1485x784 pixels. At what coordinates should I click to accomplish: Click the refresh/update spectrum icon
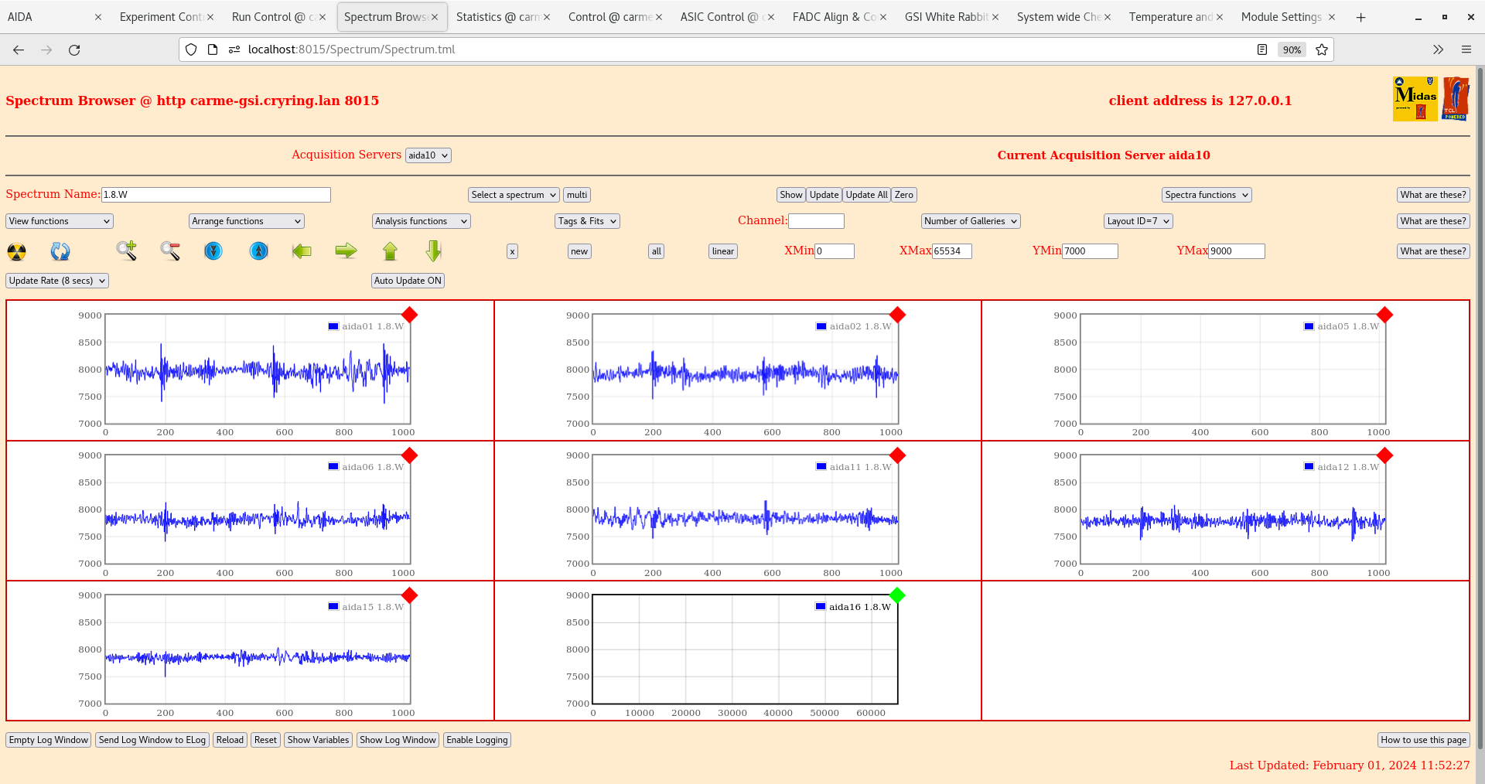coord(60,251)
